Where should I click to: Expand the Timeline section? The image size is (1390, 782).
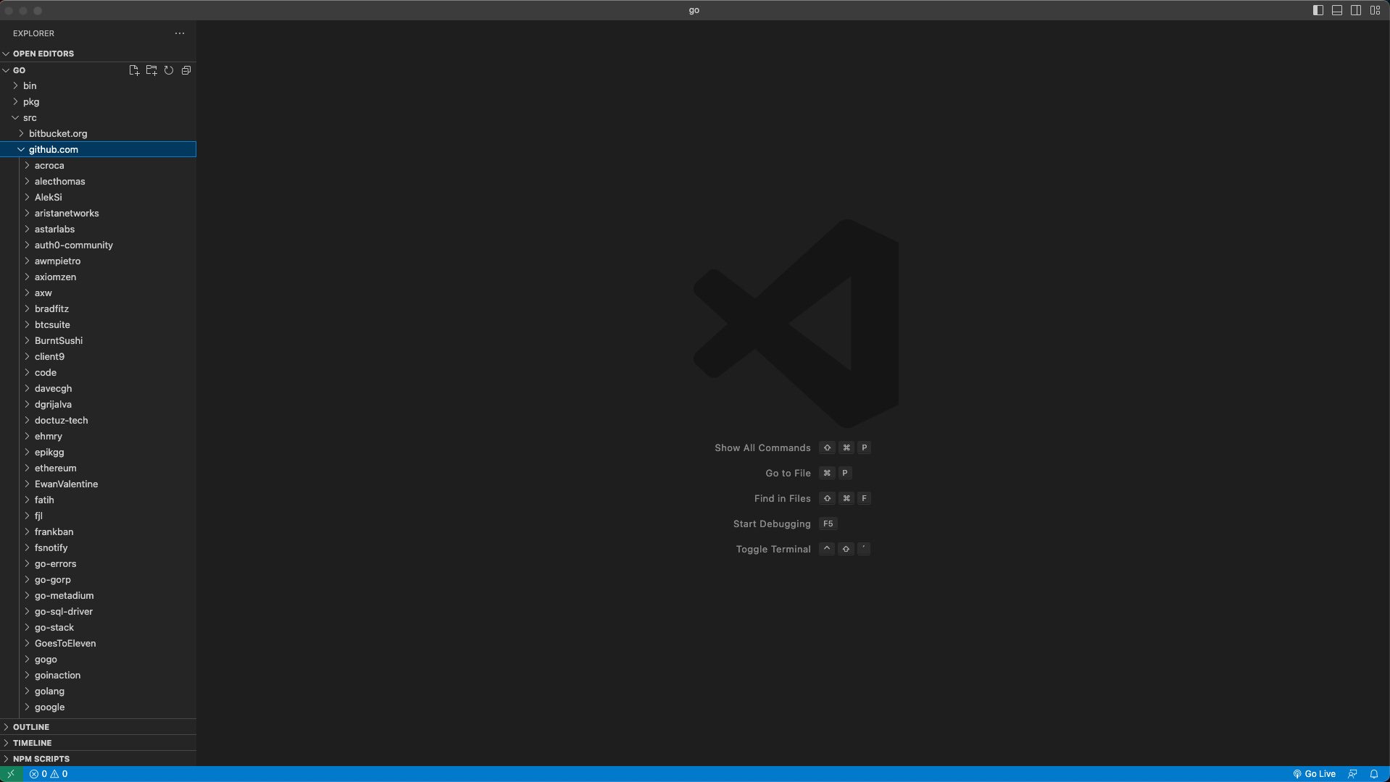tap(98, 743)
